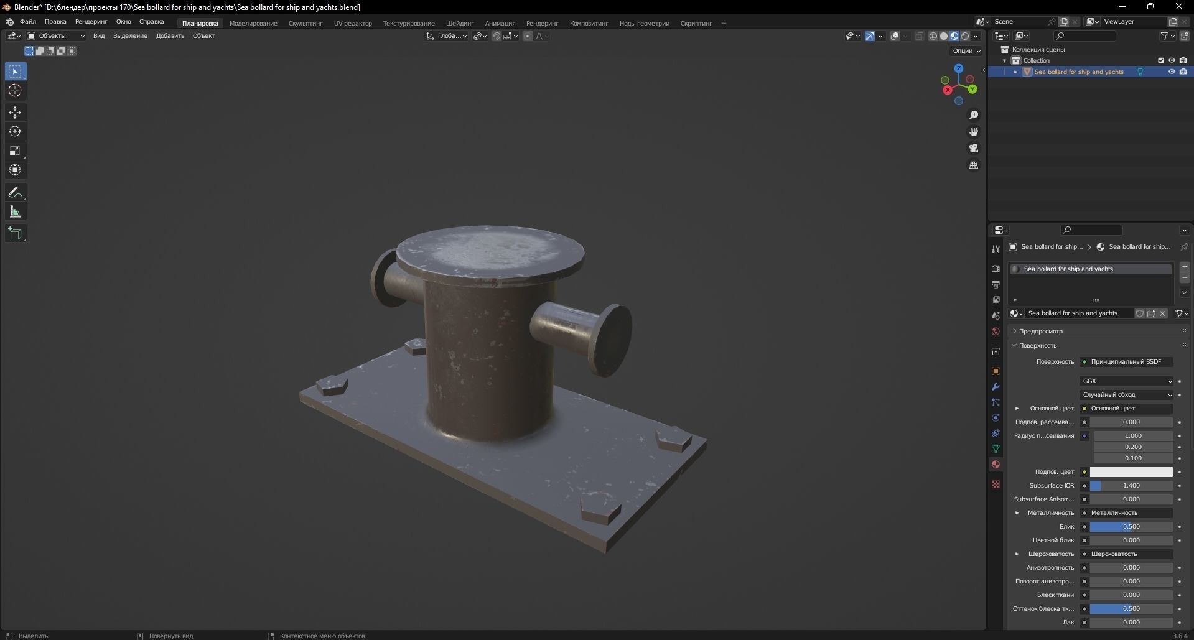The height and width of the screenshot is (640, 1194).
Task: Select the Annotate pencil tool
Action: [15, 192]
